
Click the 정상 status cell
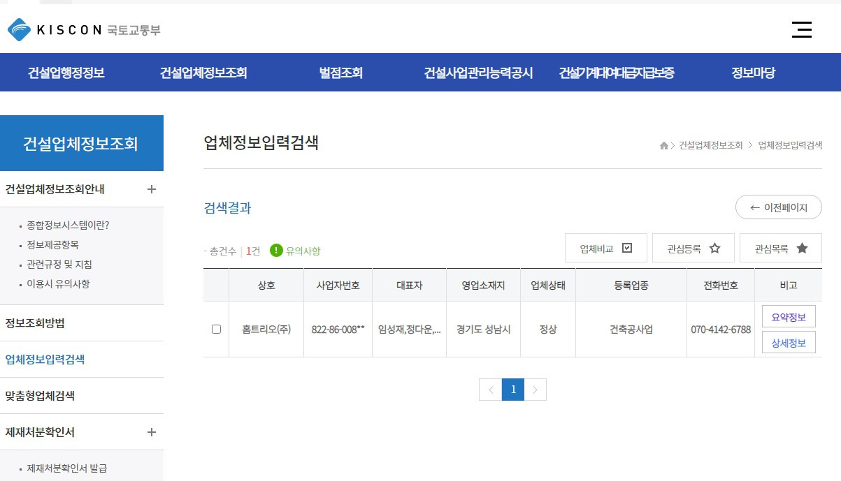(548, 330)
